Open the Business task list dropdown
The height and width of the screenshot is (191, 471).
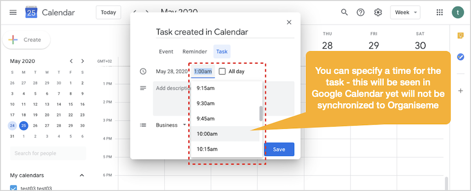tap(171, 125)
